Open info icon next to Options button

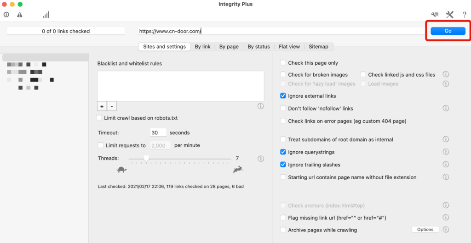446,230
